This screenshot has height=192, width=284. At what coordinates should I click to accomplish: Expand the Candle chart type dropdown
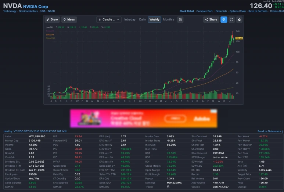(x=109, y=19)
